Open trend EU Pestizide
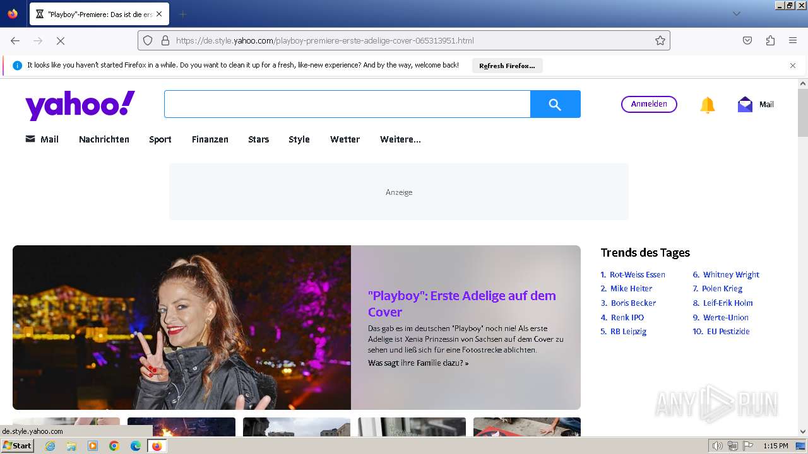Viewport: 808px width, 454px height. [x=728, y=331]
